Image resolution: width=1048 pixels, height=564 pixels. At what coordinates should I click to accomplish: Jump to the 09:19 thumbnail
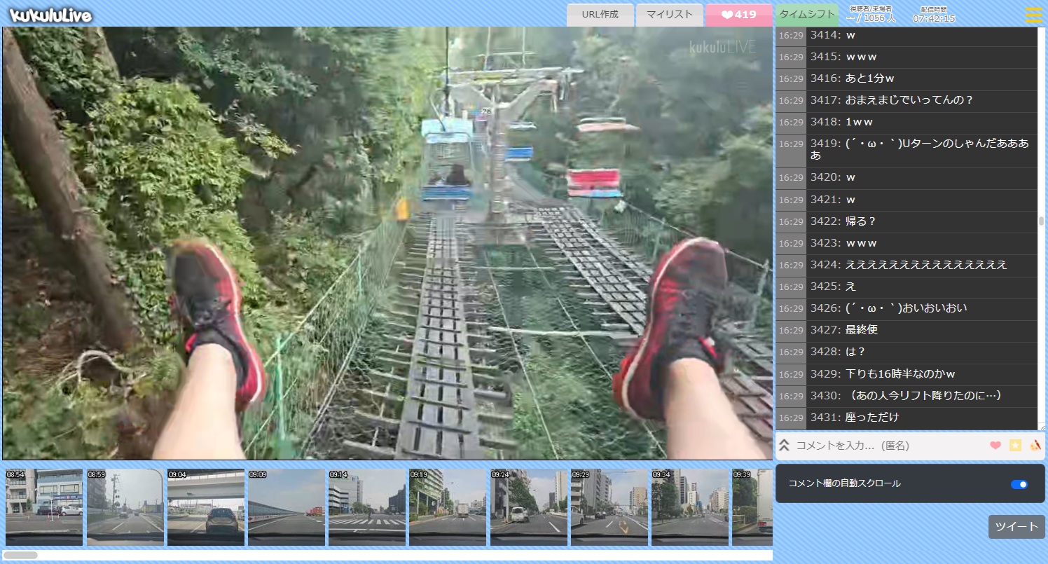pos(447,507)
